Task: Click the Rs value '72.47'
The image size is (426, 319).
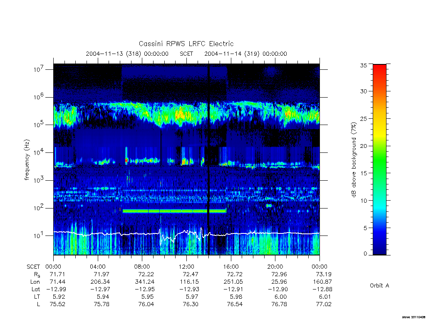Action: tap(191, 274)
